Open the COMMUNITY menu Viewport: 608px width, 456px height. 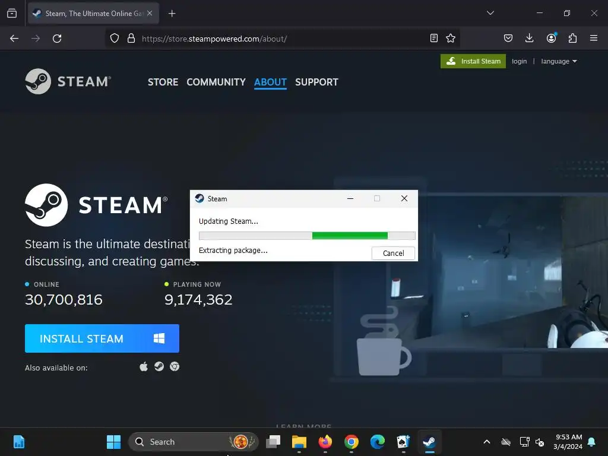[216, 82]
